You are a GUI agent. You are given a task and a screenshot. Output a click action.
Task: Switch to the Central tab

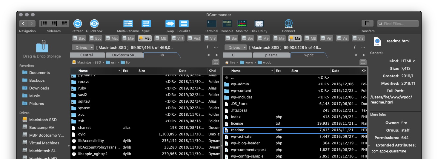coord(87,55)
